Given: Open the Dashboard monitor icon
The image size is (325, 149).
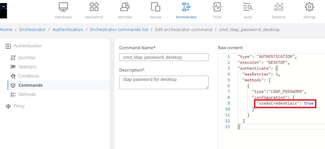Looking at the screenshot, I should [x=63, y=7].
